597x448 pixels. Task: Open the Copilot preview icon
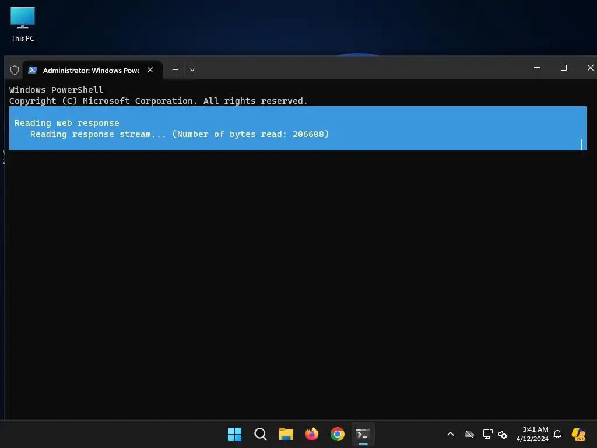(579, 434)
